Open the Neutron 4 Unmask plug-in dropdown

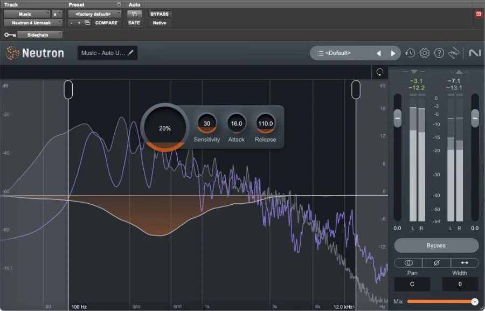33,23
